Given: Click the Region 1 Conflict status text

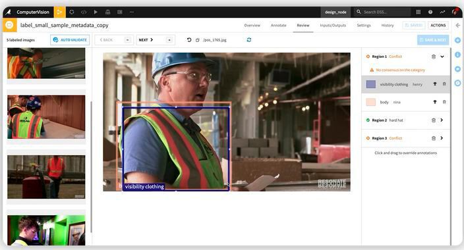Looking at the screenshot, I should coord(395,57).
